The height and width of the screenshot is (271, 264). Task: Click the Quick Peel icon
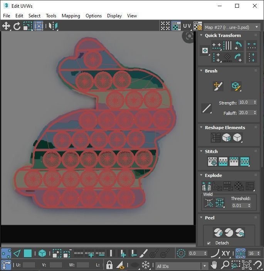(x=218, y=232)
